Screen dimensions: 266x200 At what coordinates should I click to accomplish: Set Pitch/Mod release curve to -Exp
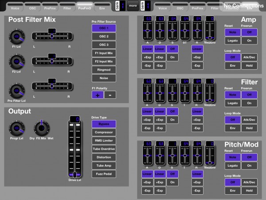pos(197,191)
